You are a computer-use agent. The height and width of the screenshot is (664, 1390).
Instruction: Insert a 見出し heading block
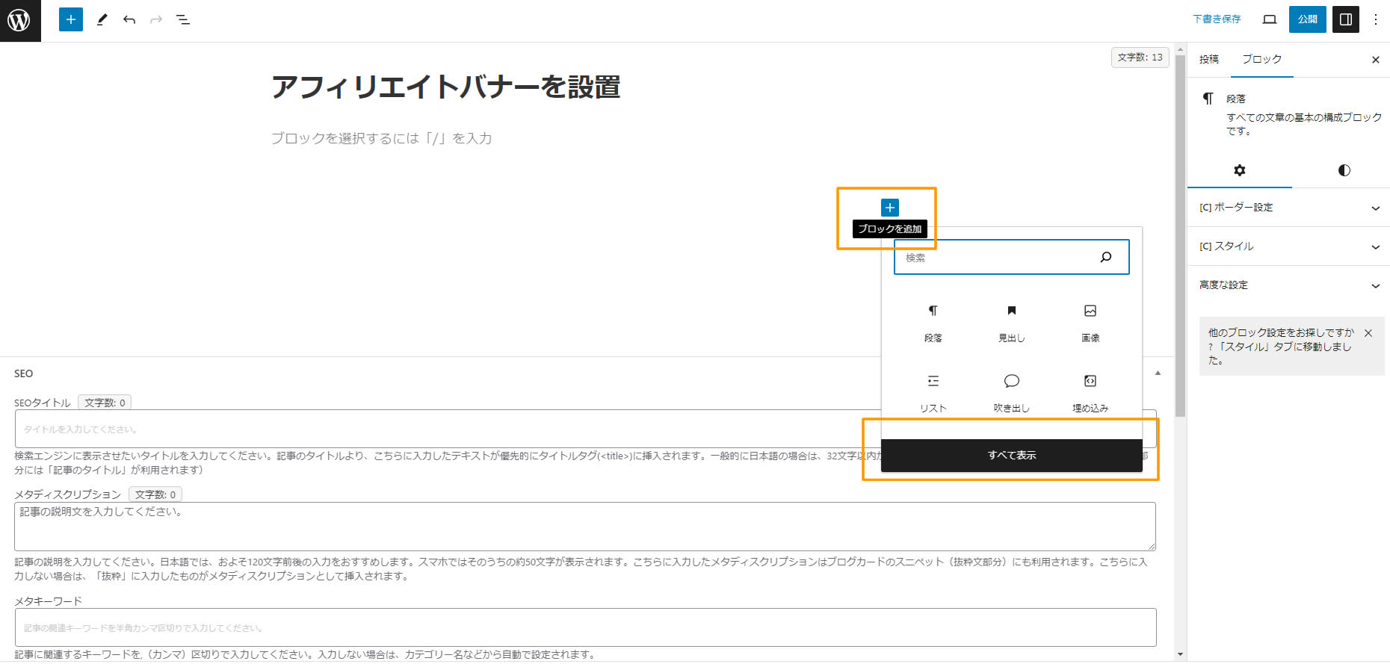coord(1011,323)
